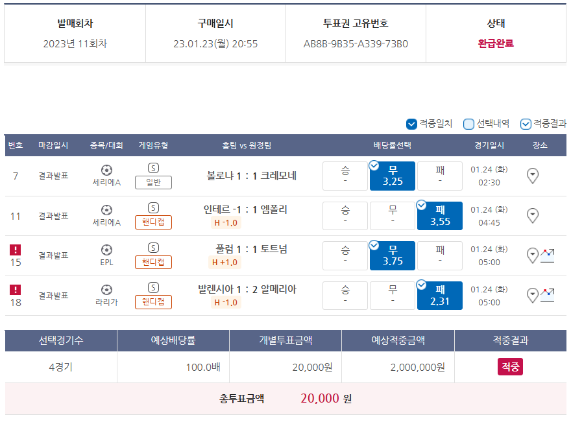Viewport: 571px width, 424px height.
Task: Click the 적중 result badge
Action: pos(510,367)
